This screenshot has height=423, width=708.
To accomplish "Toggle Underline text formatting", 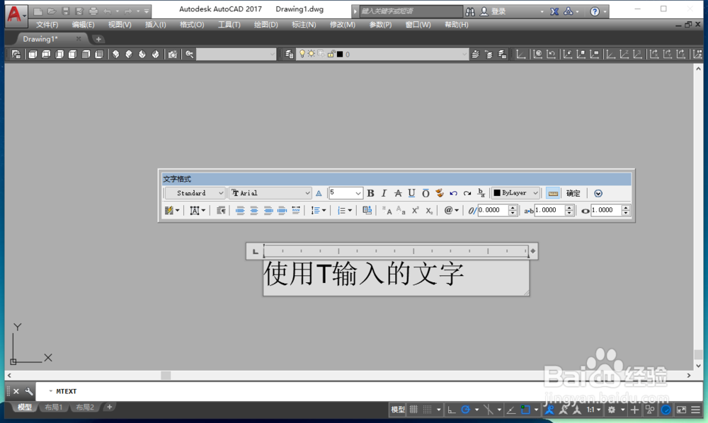I will click(x=411, y=193).
